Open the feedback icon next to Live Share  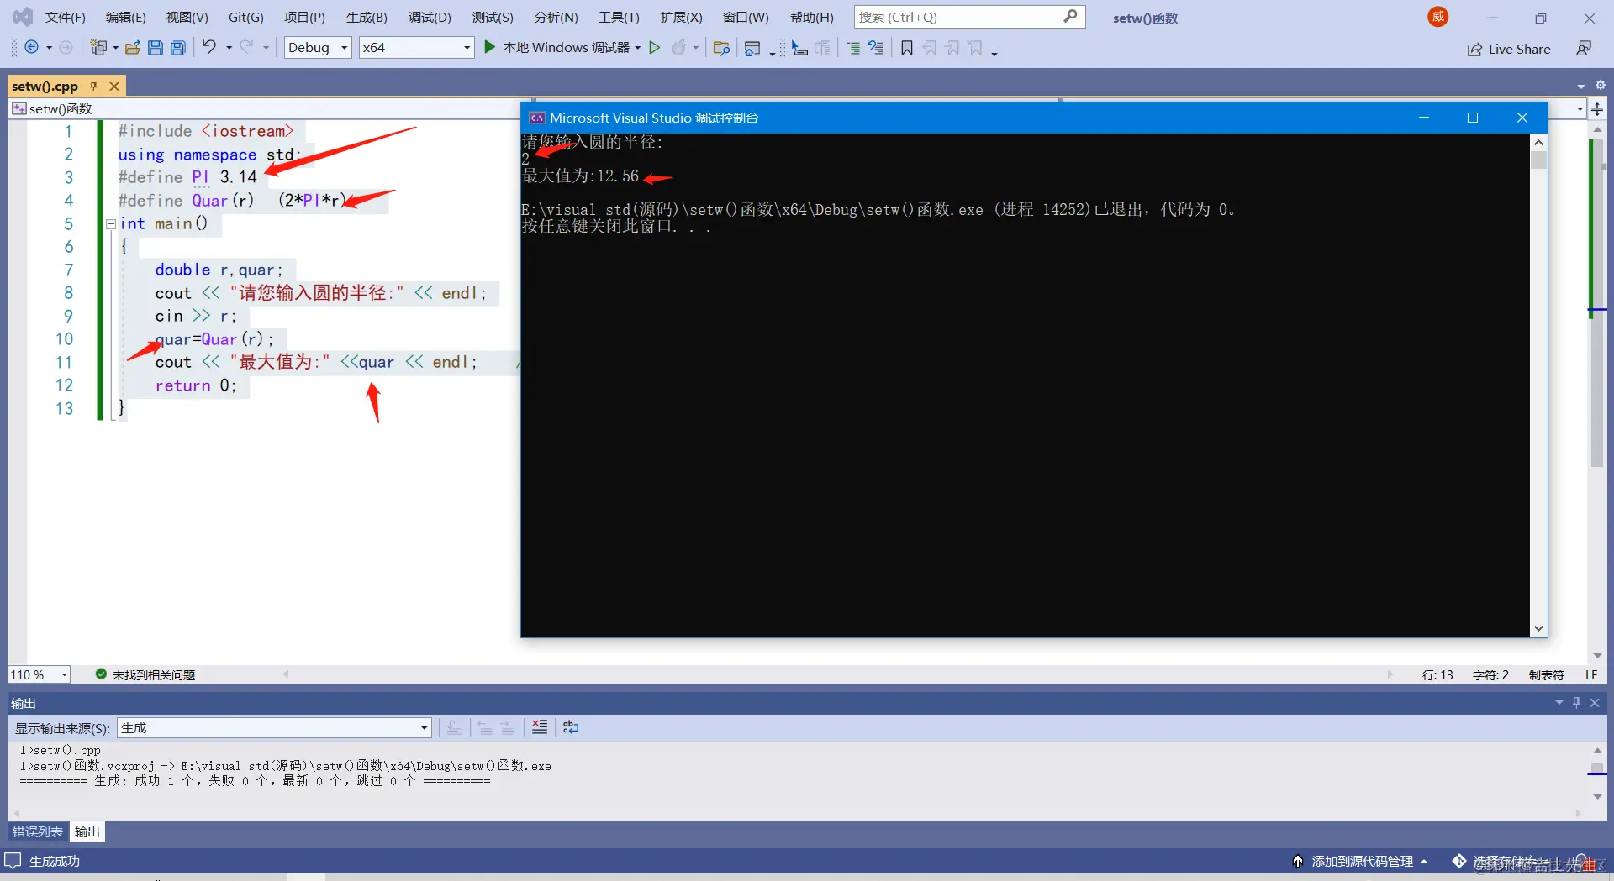1584,48
